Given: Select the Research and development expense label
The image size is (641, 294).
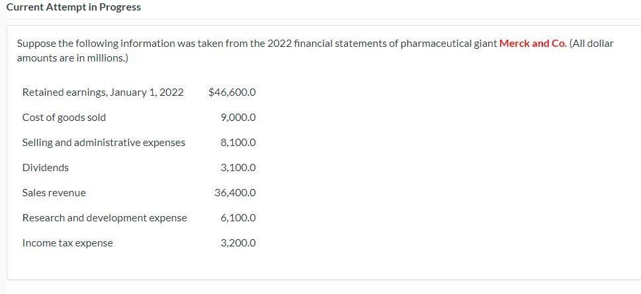Looking at the screenshot, I should [105, 218].
